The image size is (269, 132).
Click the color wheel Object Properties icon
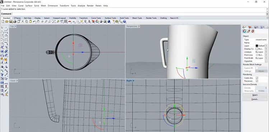click(97, 22)
